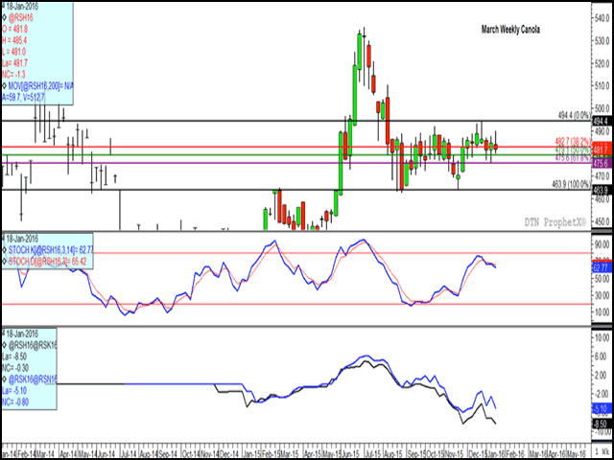
Task: Click the 90.00 stochastic axis label
Action: [x=603, y=245]
